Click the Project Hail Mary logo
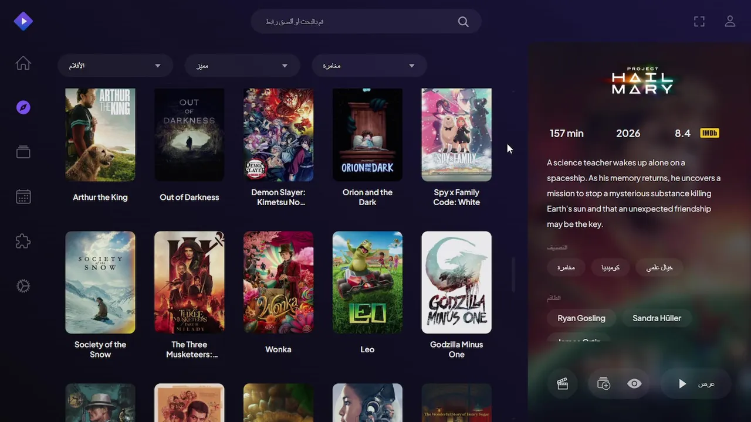 coord(642,80)
